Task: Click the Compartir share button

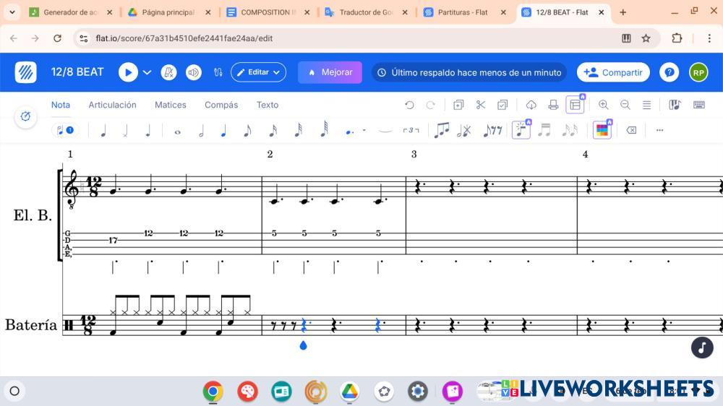Action: (x=613, y=72)
